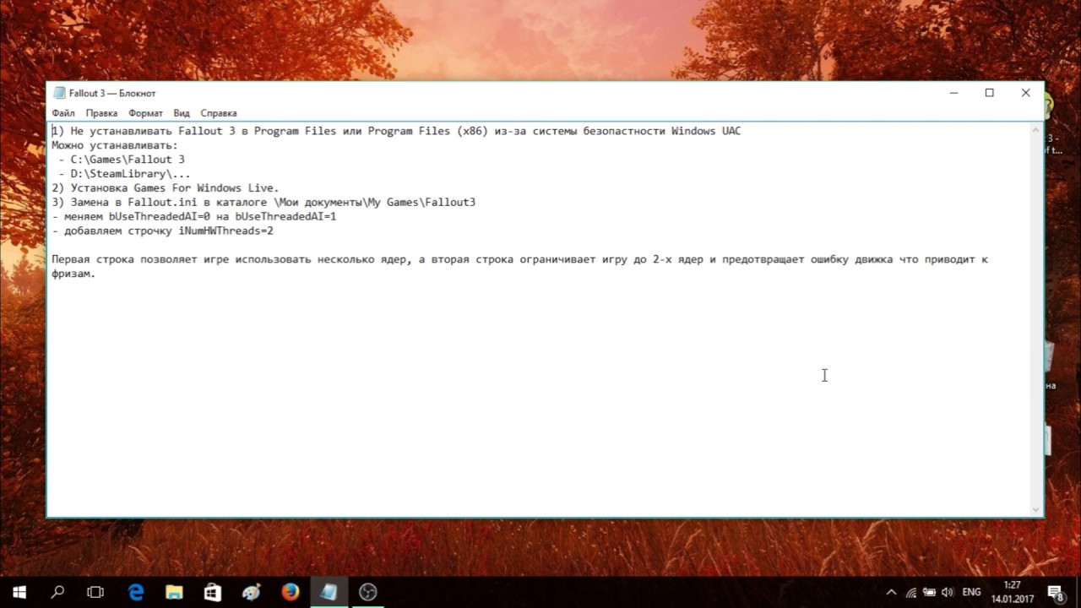
Task: Minimize the Notepad window
Action: coord(953,93)
